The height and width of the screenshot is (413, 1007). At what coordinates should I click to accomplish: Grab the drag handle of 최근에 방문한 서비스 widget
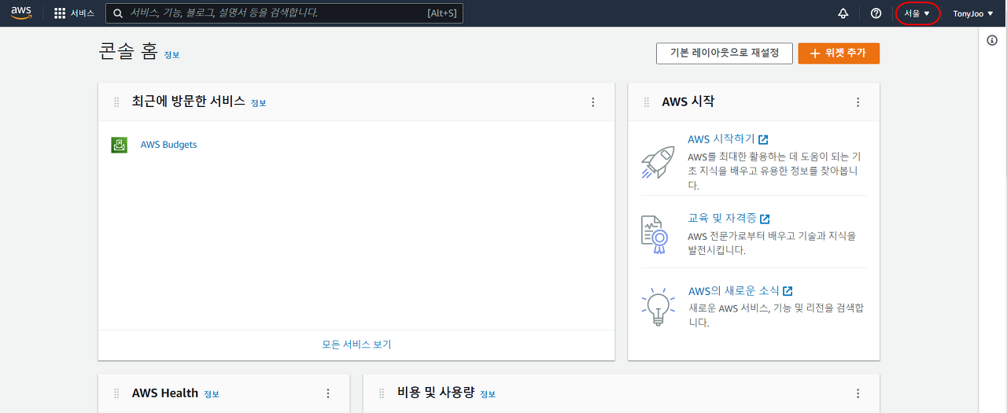pos(116,102)
